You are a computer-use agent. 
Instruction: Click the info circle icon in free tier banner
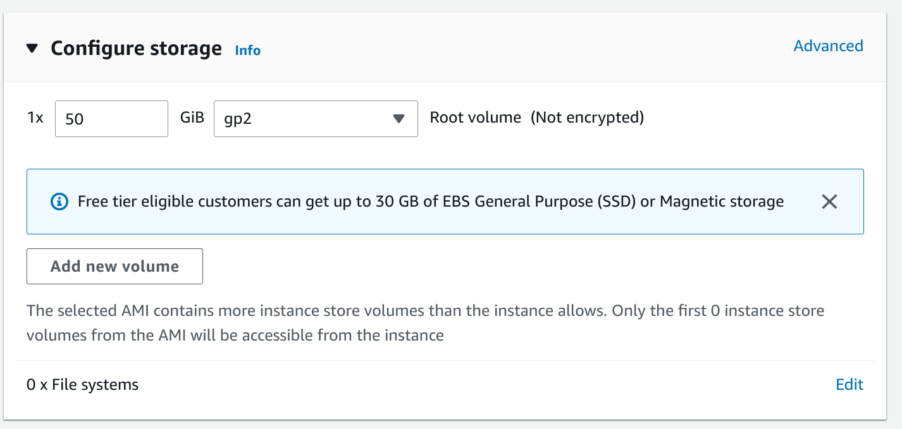point(59,202)
